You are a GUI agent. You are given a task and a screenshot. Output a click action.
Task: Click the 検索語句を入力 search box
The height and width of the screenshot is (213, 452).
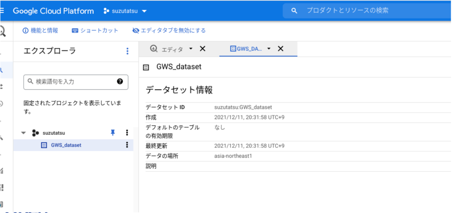click(x=76, y=82)
